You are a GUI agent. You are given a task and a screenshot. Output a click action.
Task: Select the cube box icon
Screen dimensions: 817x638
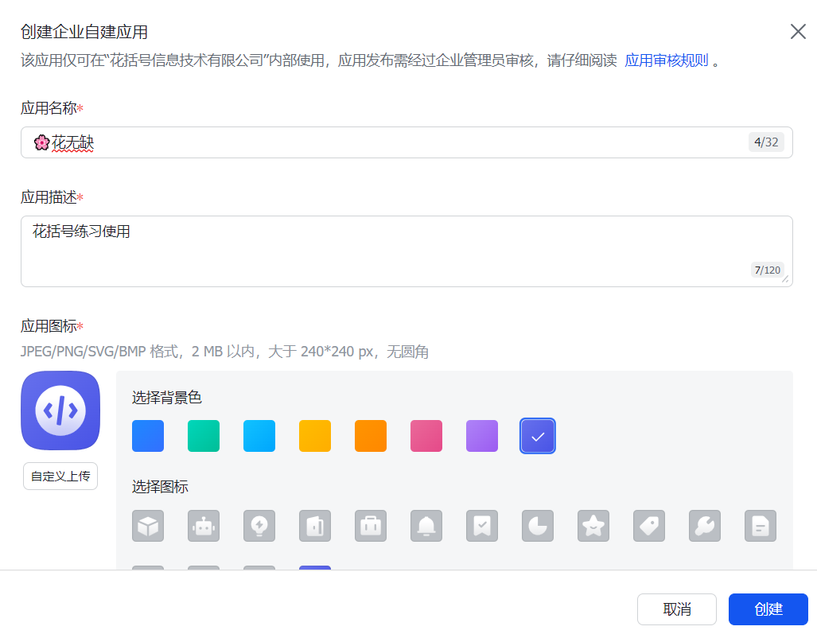coord(148,526)
